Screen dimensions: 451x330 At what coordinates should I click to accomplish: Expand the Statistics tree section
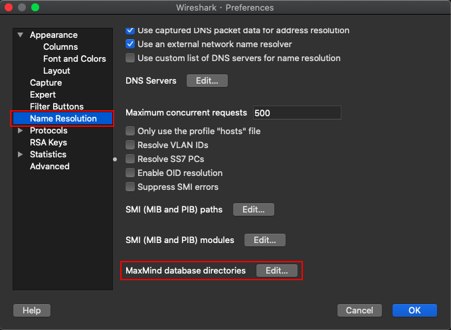20,154
